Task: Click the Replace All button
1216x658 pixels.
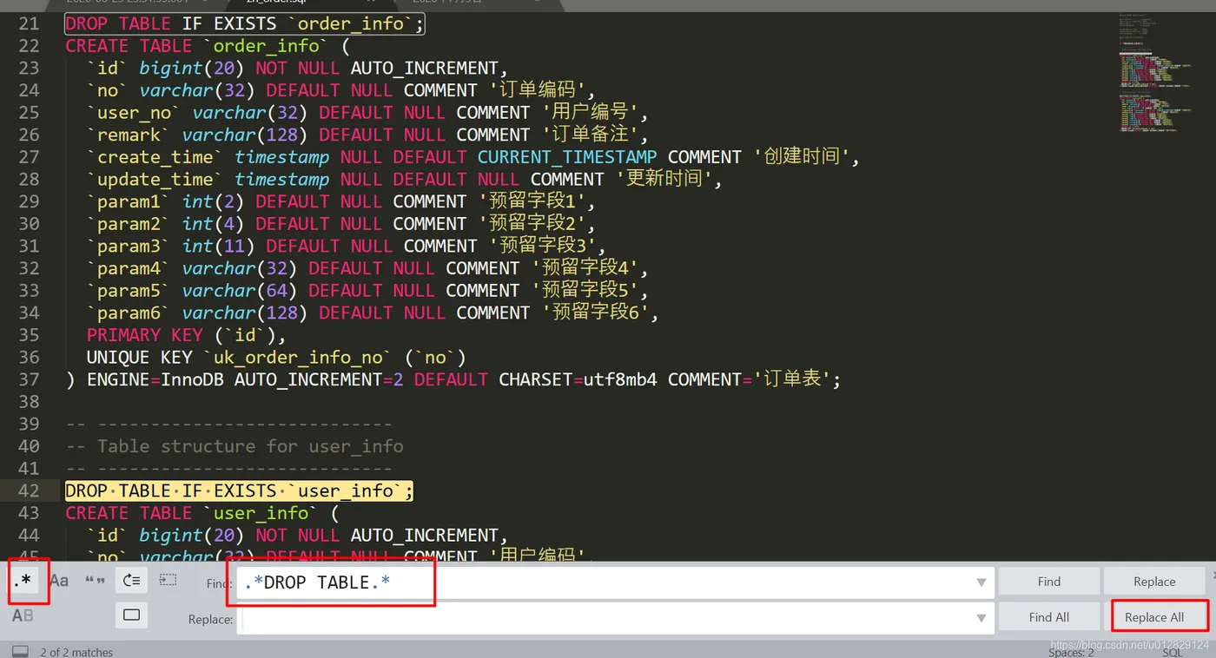Action: (x=1154, y=617)
